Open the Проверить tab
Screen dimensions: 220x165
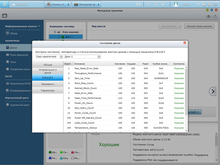[48, 84]
